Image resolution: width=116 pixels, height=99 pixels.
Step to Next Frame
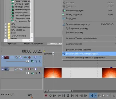click(x=85, y=95)
